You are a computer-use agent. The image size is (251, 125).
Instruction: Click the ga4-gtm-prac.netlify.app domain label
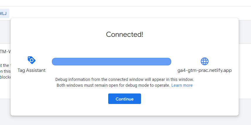coord(205,70)
